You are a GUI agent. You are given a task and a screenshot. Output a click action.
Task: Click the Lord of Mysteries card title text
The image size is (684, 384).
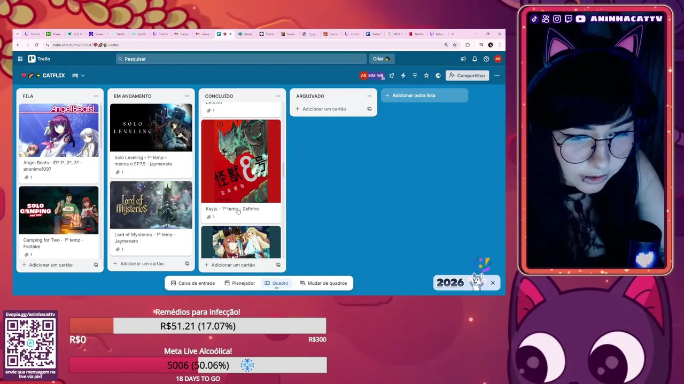point(144,238)
